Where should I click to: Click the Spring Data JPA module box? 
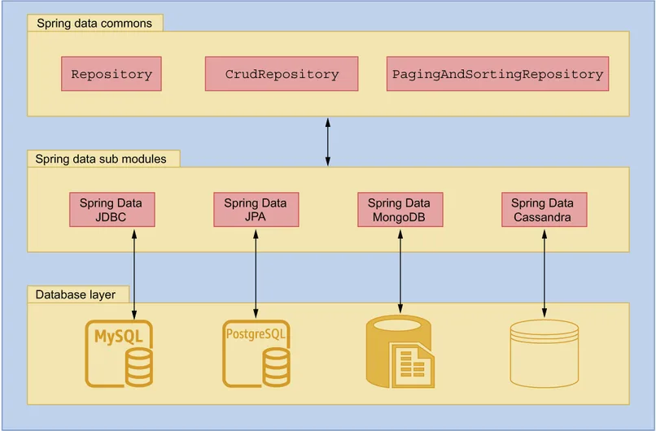256,210
